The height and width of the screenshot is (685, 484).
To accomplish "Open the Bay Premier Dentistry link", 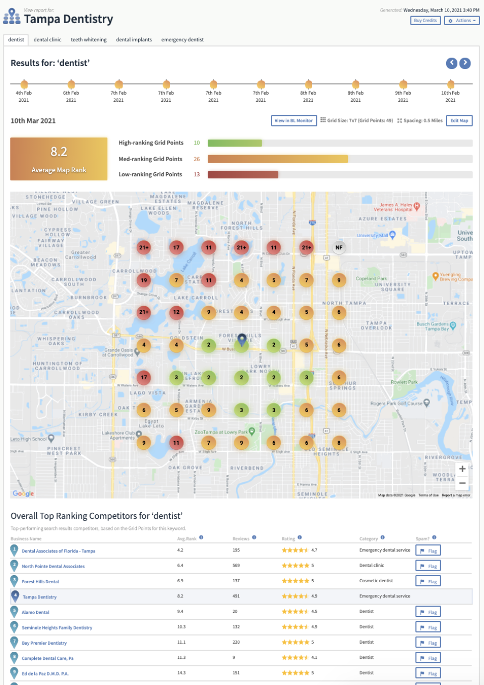I will coord(44,643).
